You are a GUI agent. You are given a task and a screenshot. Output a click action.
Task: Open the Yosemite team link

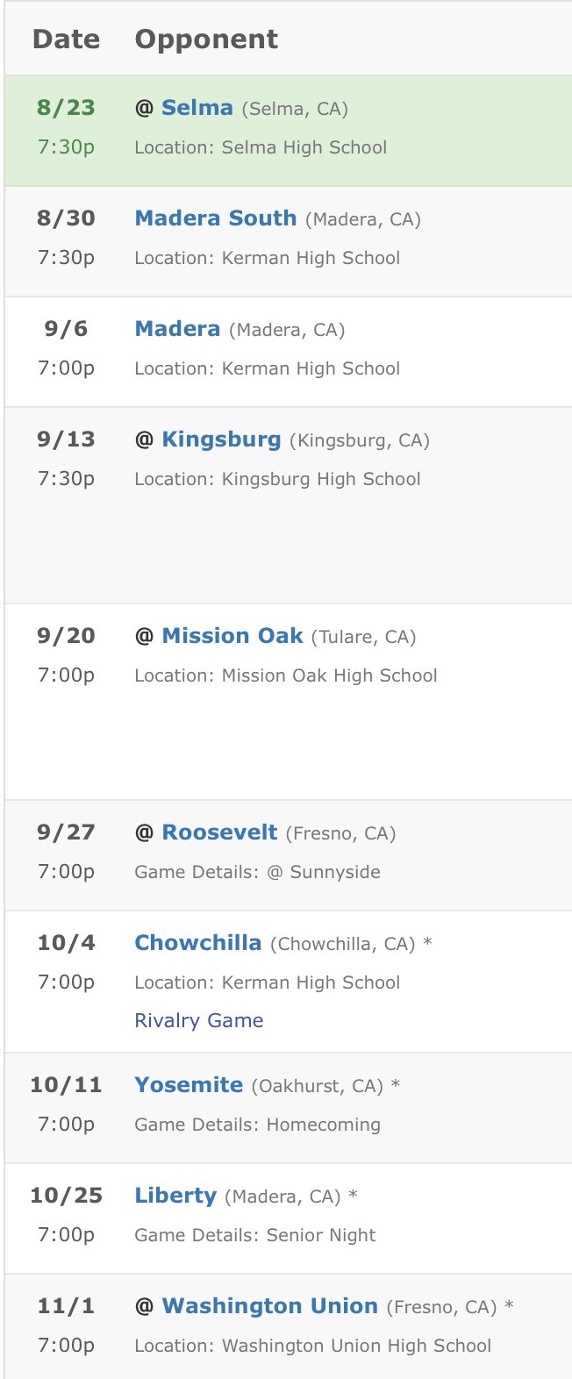189,1085
